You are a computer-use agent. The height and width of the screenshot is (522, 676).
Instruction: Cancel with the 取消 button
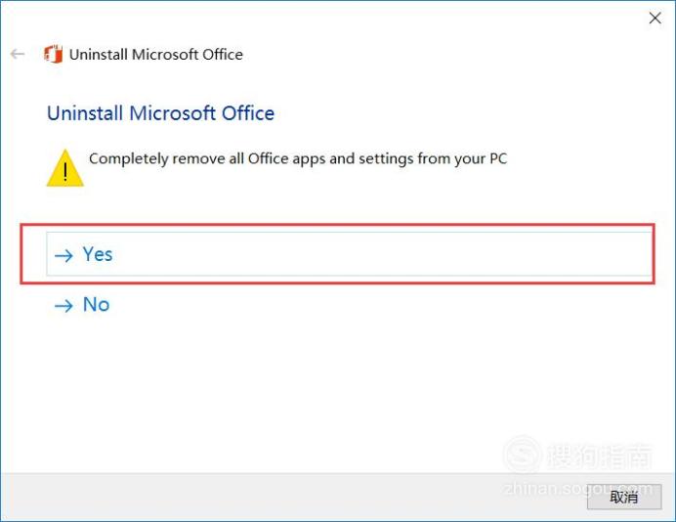click(624, 497)
